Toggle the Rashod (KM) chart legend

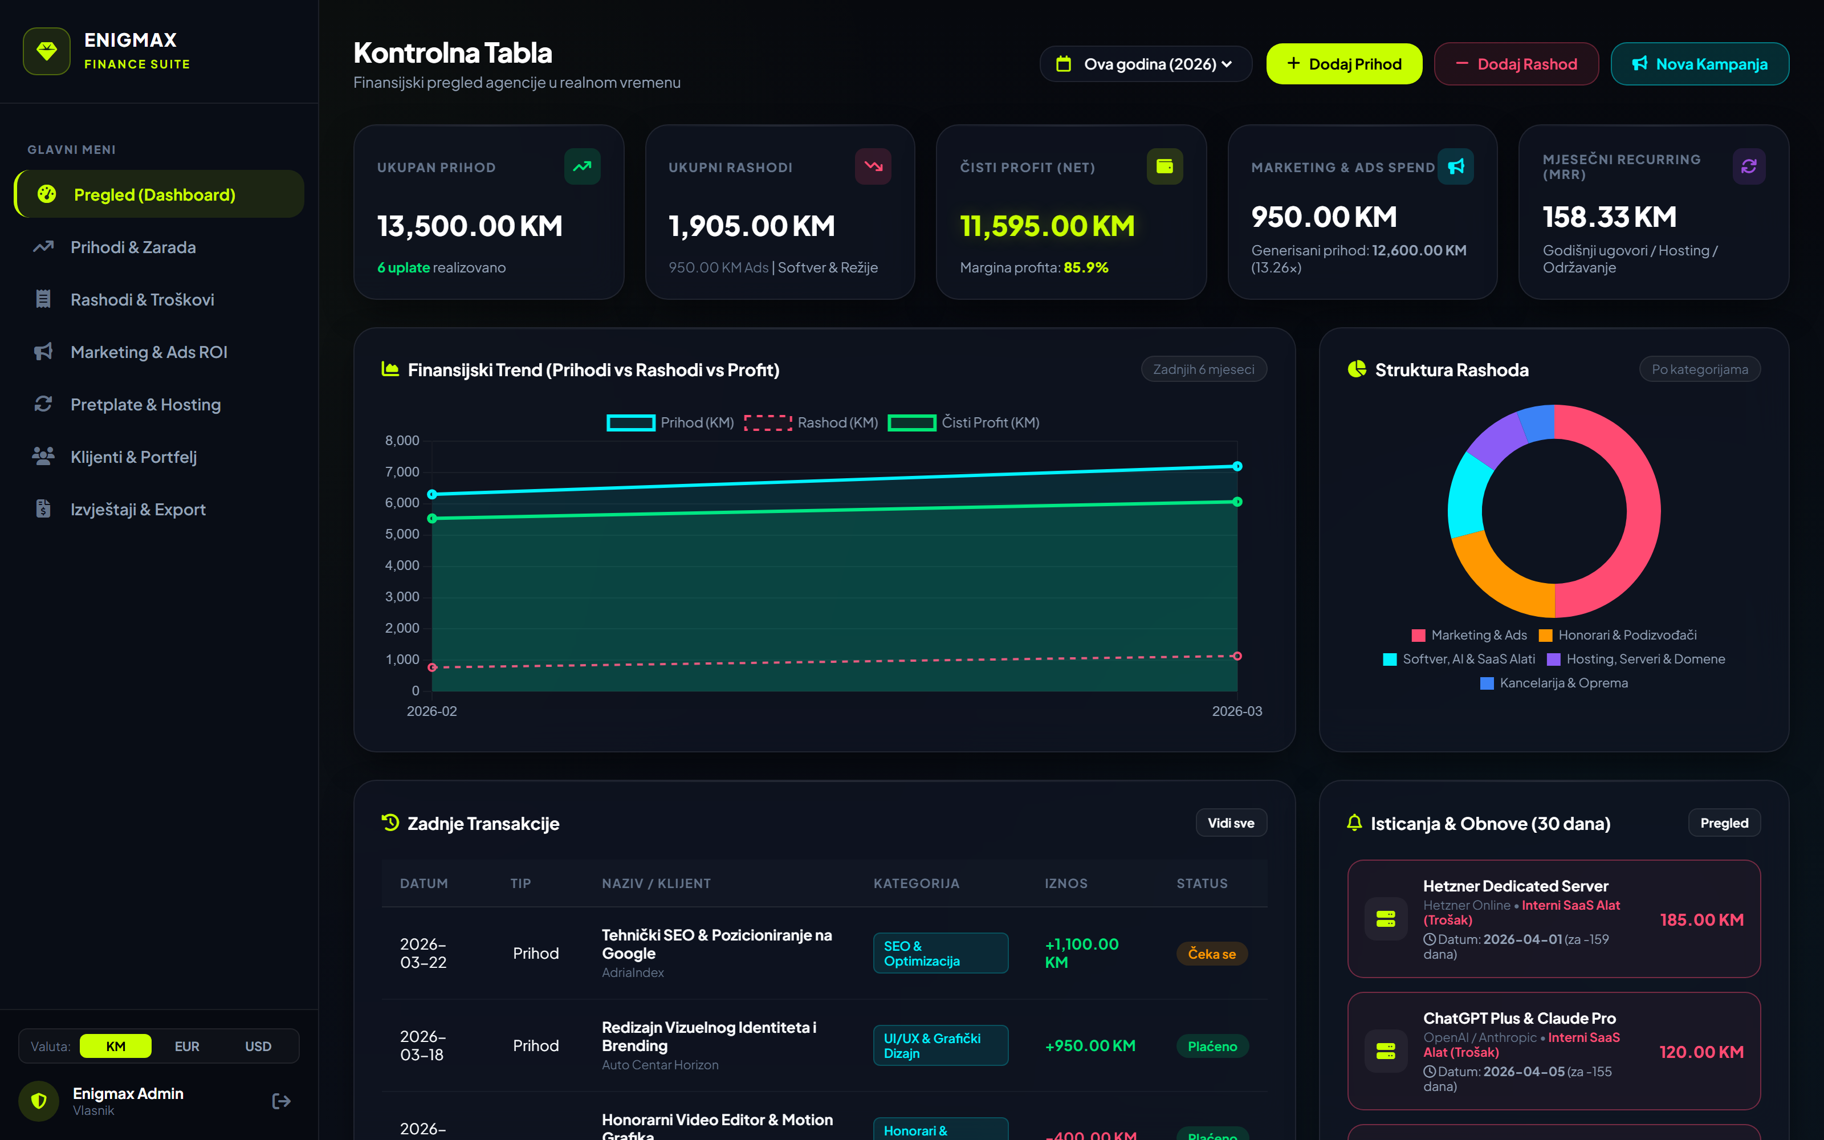tap(811, 423)
